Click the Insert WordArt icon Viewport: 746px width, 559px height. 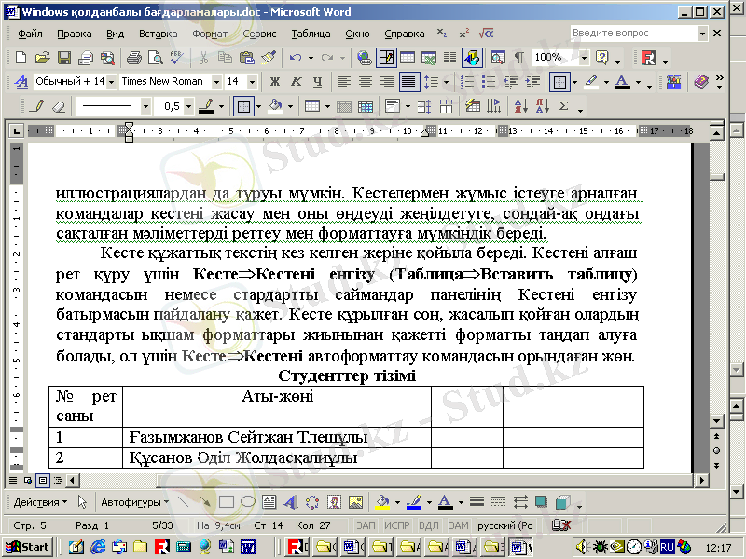point(290,502)
